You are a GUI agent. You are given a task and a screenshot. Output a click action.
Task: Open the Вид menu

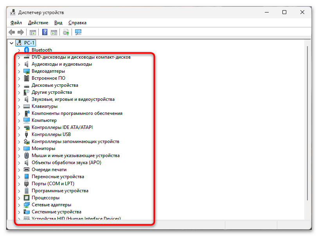[58, 23]
